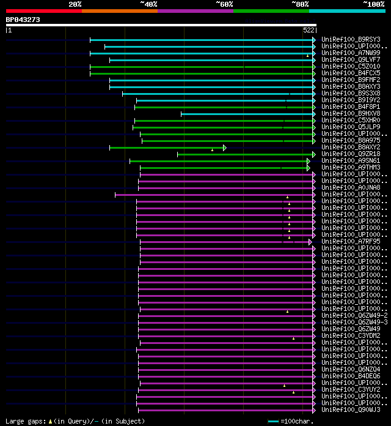Screen dimensions: 391x426
Task: Click the short cyan alignment bar of UniRef100_B9HXV8
Action: pos(247,114)
